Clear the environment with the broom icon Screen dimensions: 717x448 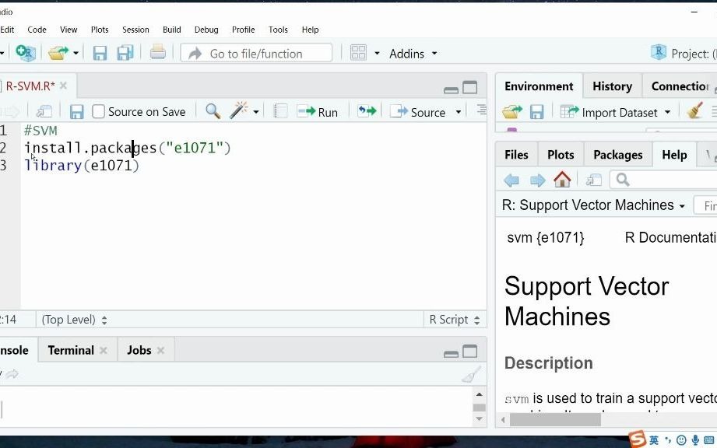(x=695, y=112)
